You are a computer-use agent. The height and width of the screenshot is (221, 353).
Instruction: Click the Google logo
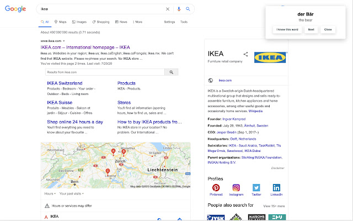tap(15, 9)
